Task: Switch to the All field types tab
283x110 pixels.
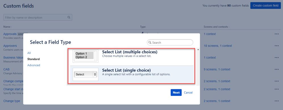Action: pos(29,53)
